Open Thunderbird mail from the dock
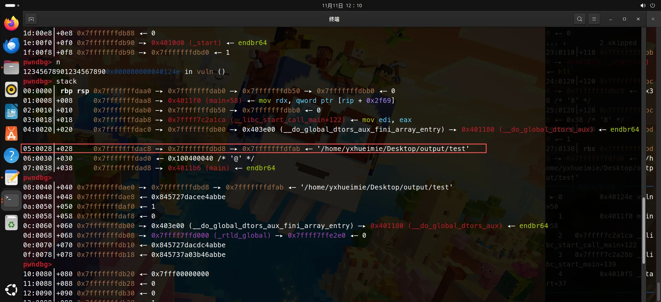 pos(11,45)
